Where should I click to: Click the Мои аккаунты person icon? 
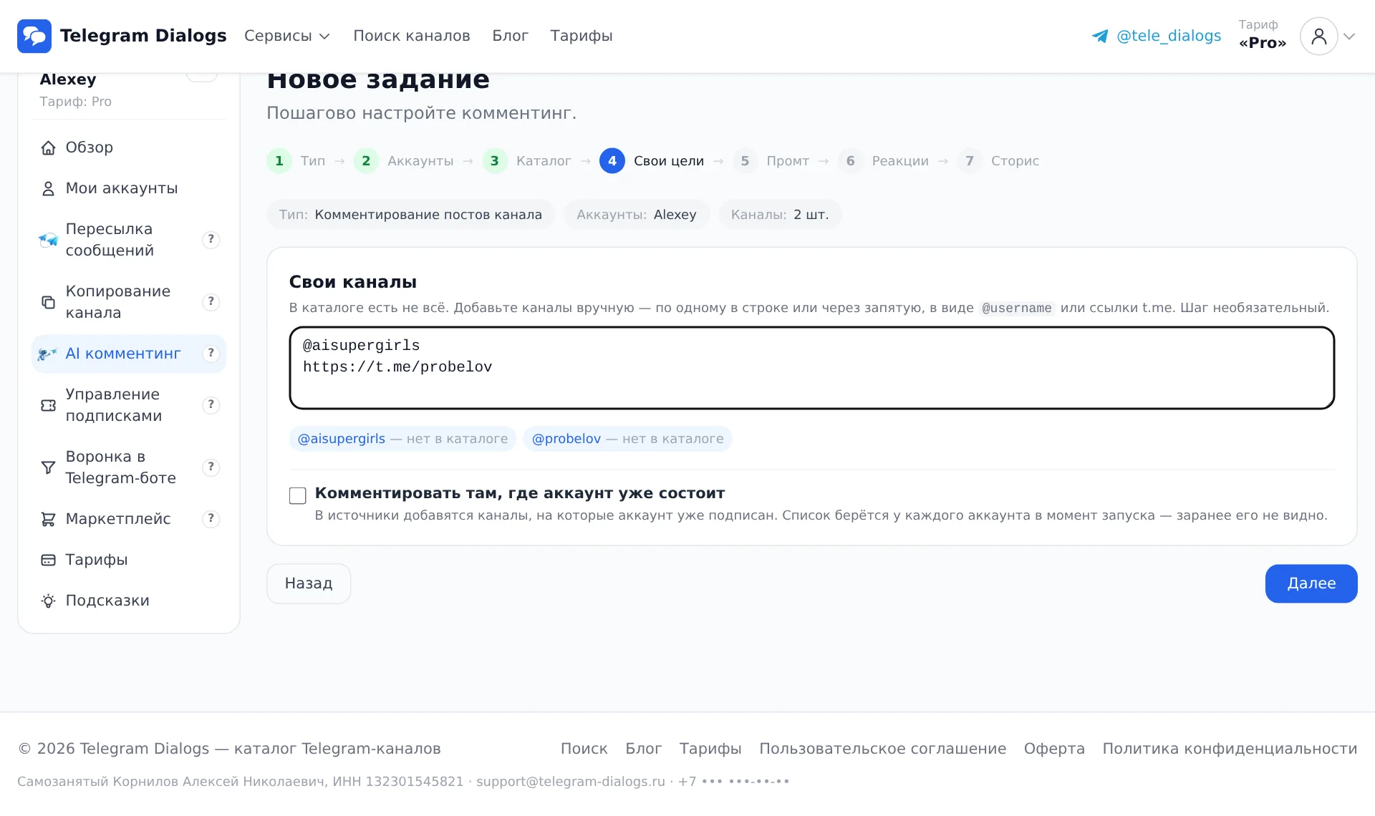(x=48, y=188)
